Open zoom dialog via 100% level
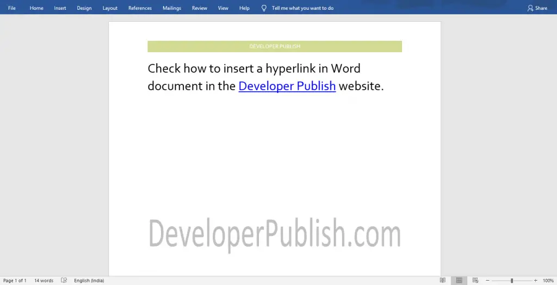 (548, 281)
